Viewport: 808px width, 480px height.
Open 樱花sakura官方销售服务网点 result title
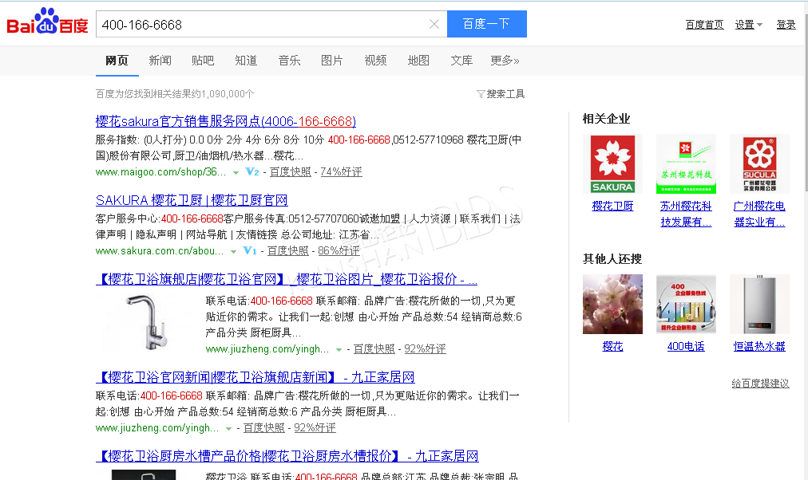click(x=226, y=121)
